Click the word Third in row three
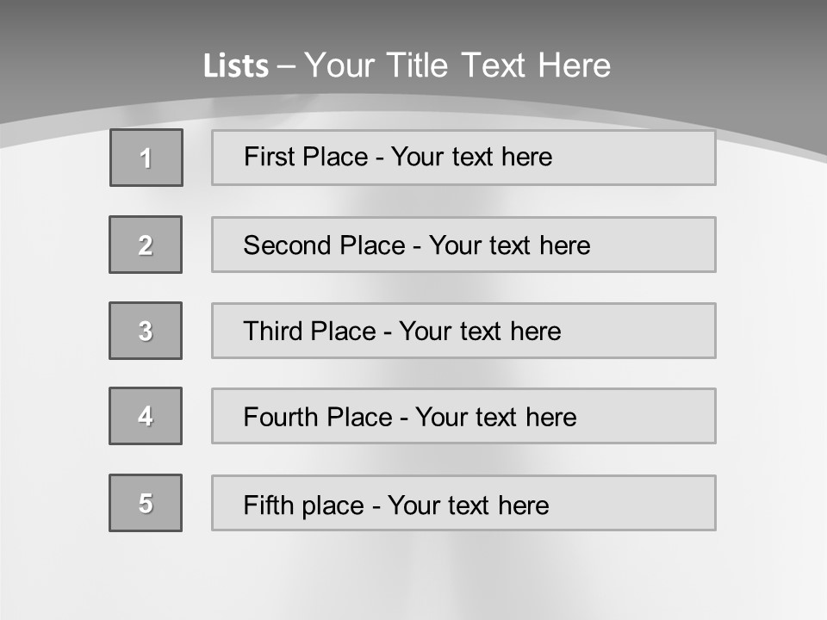The image size is (827, 620). coord(274,332)
